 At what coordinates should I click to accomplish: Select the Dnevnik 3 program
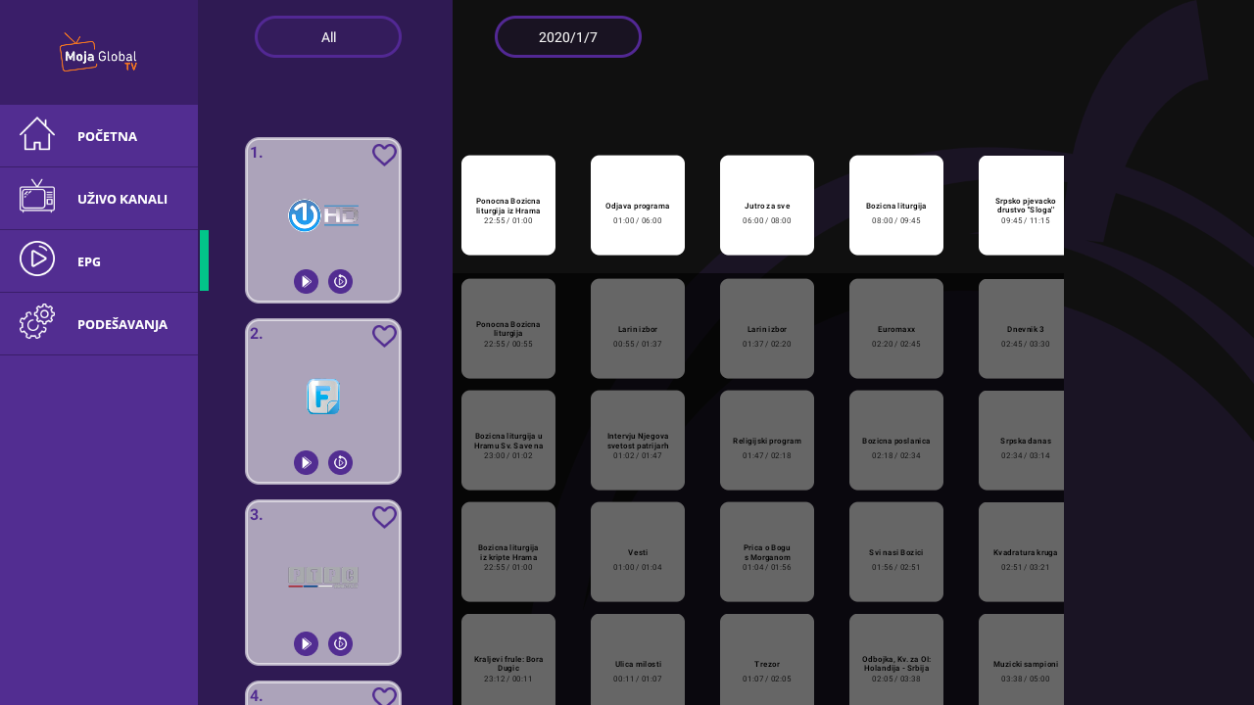(1021, 329)
